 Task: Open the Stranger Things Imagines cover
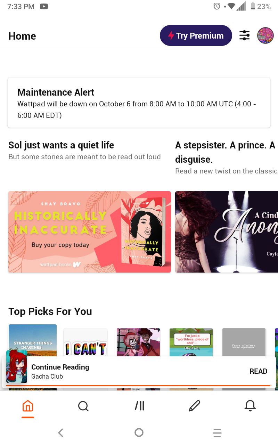point(33,340)
